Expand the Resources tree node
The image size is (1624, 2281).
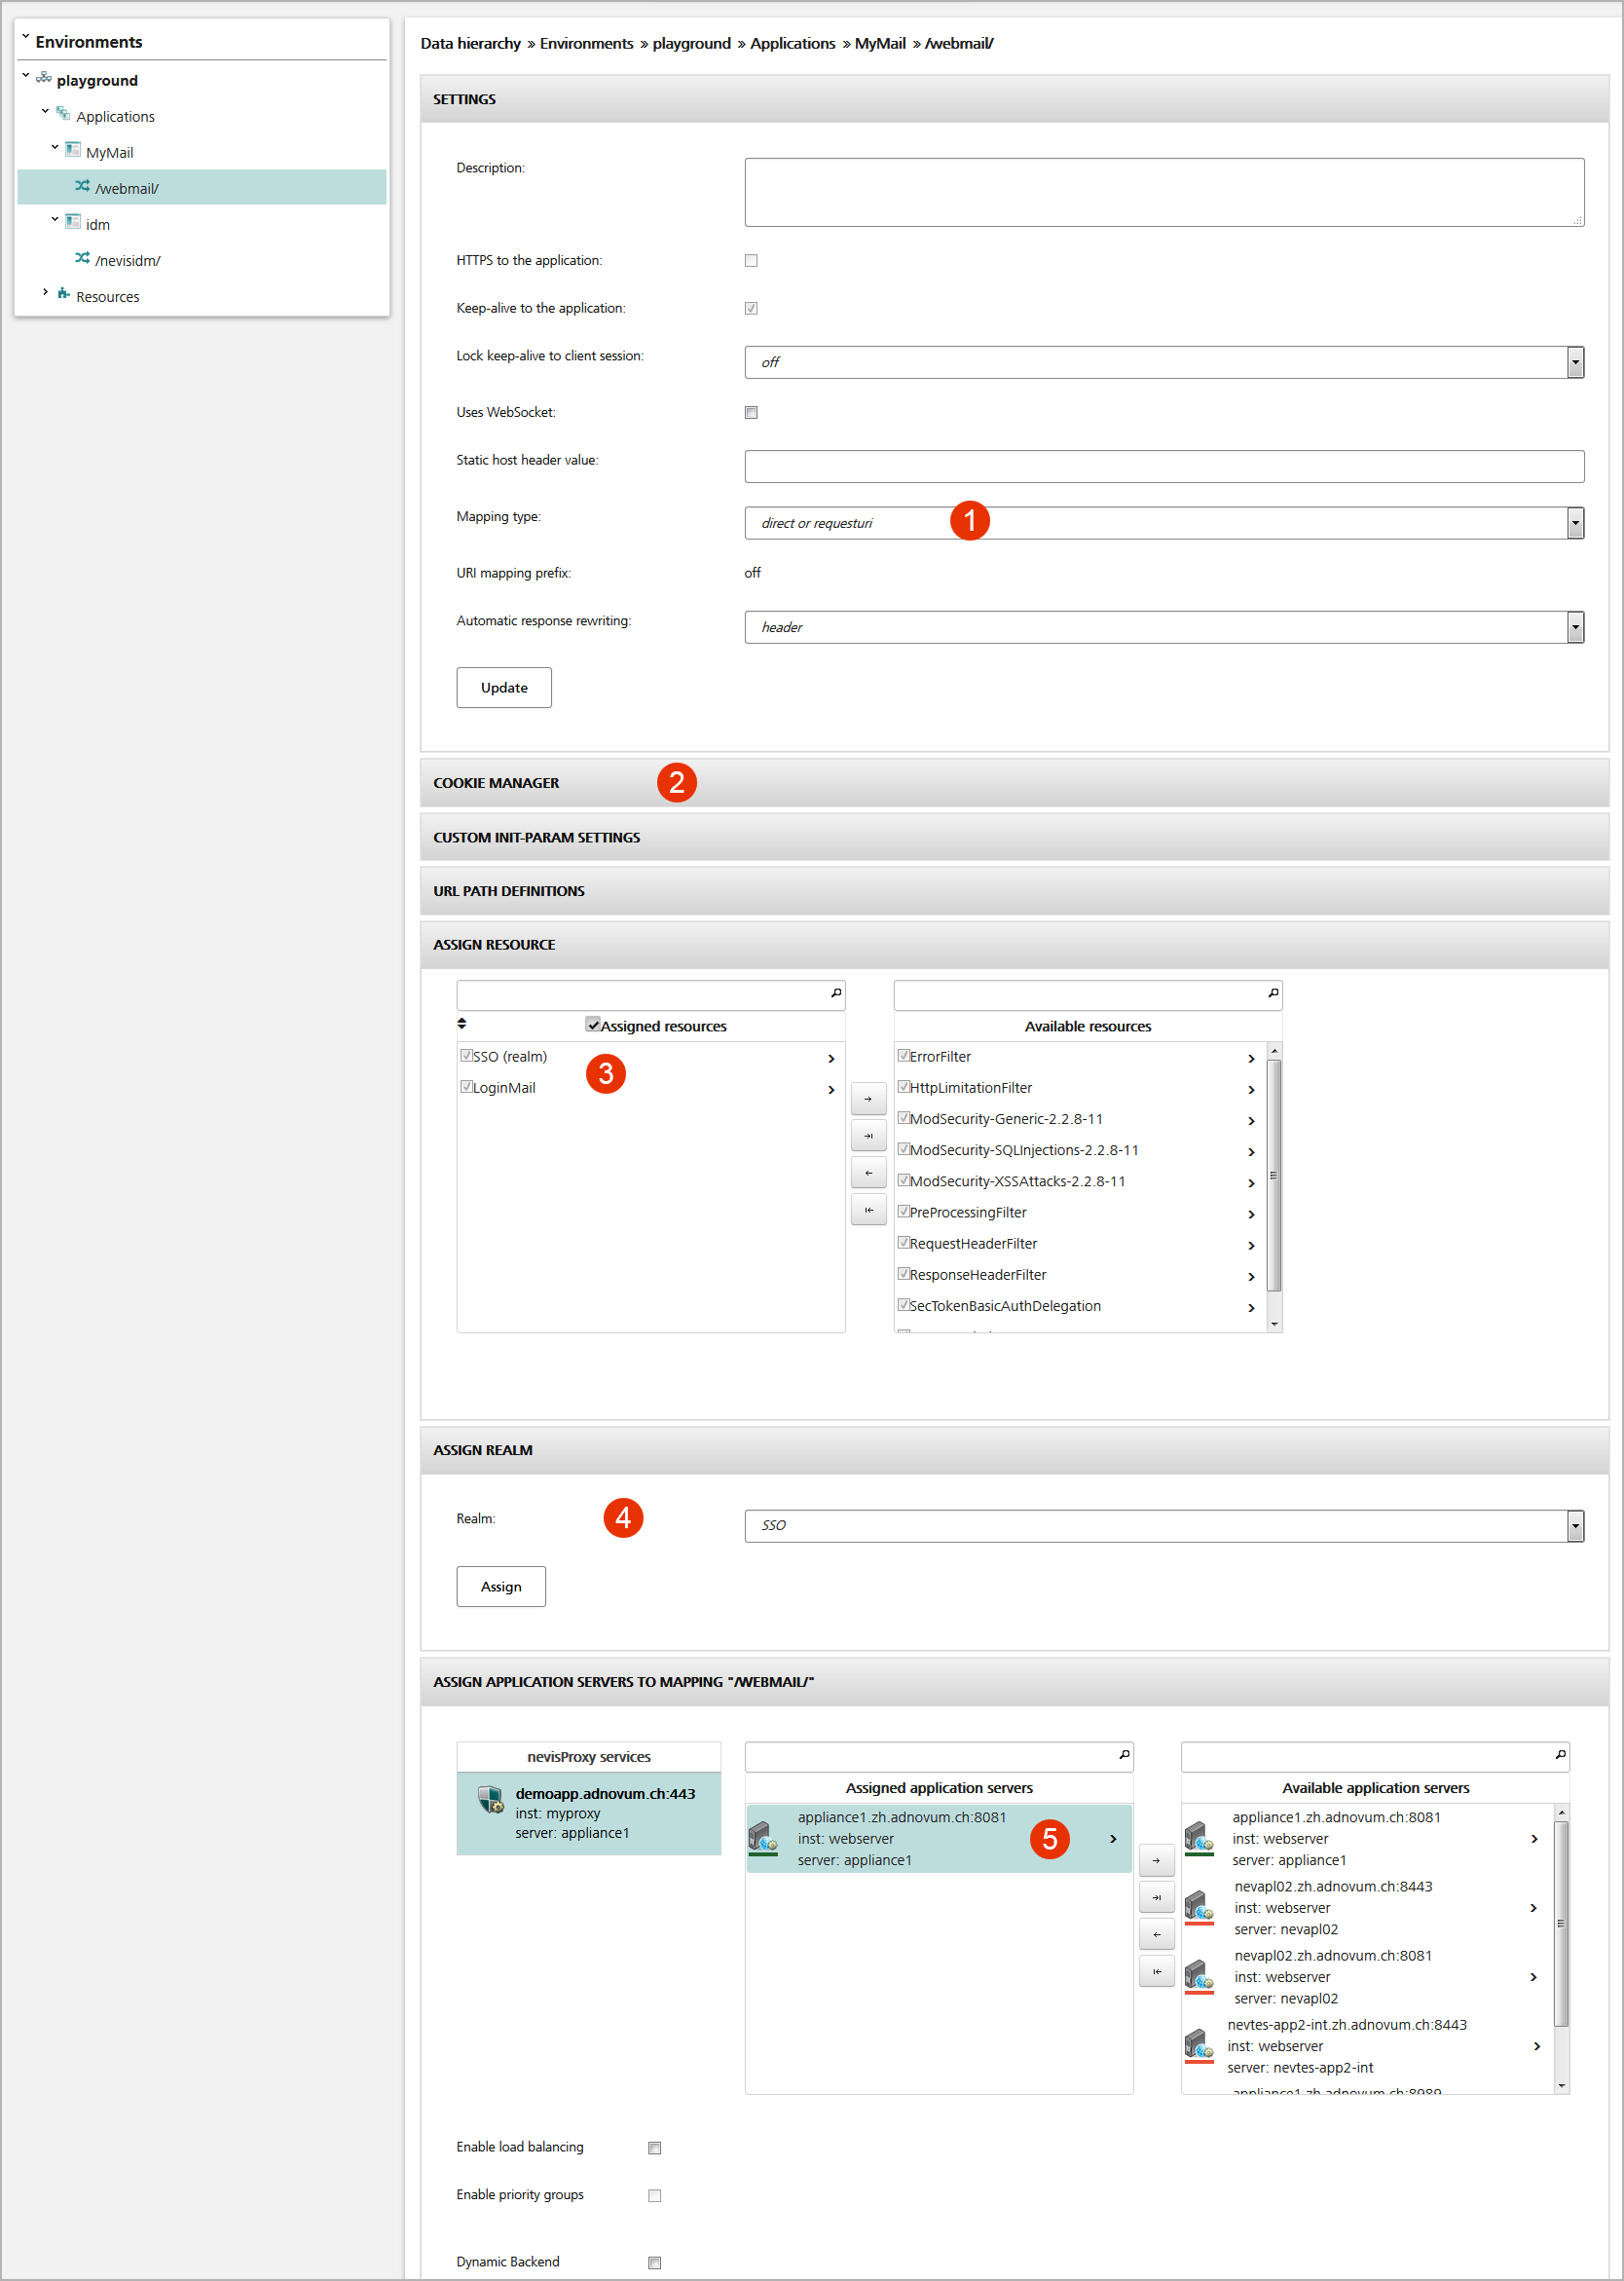[45, 292]
